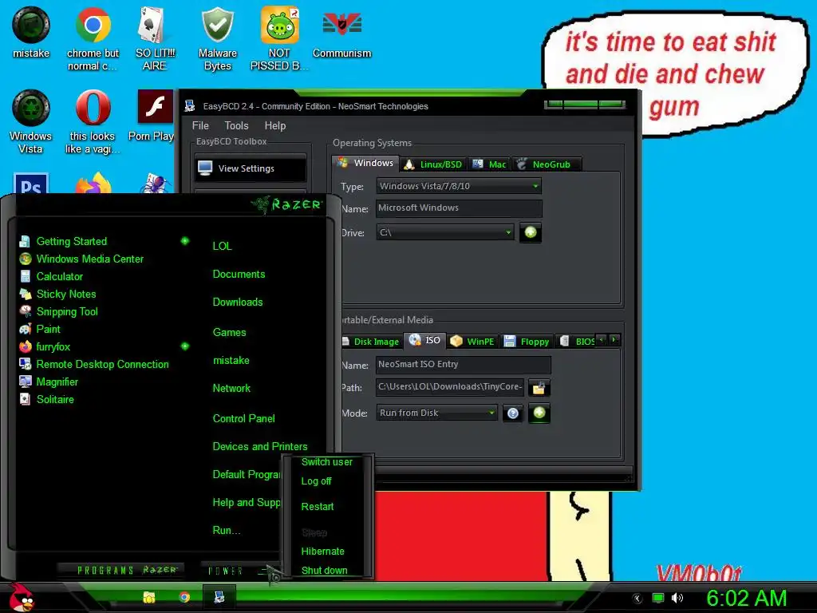The image size is (817, 613).
Task: Open the 'mistake' desktop icon
Action: click(x=31, y=32)
